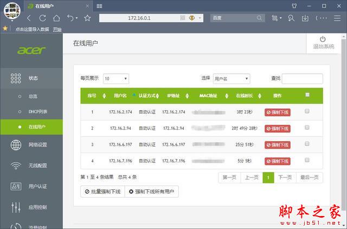347x229 pixels.
Task: Sort table by IP地址 column
Action: pos(187,96)
